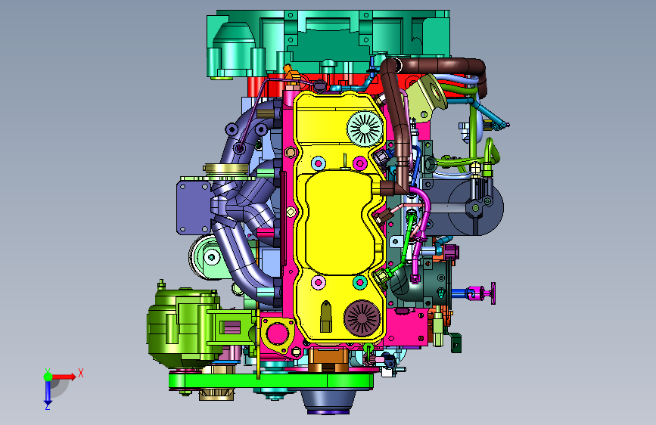Screen dimensions: 656x425
Task: Click the blue Z axis arrow of the triad
Action: pos(48,393)
